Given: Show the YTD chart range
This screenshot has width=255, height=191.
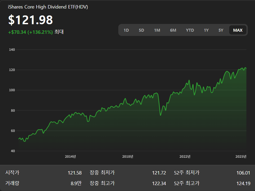Looking at the screenshot, I should [x=190, y=30].
